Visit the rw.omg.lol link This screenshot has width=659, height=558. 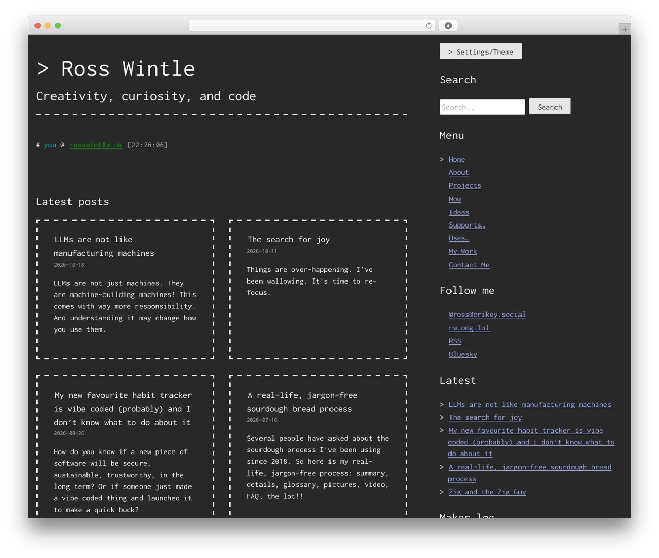pos(469,328)
